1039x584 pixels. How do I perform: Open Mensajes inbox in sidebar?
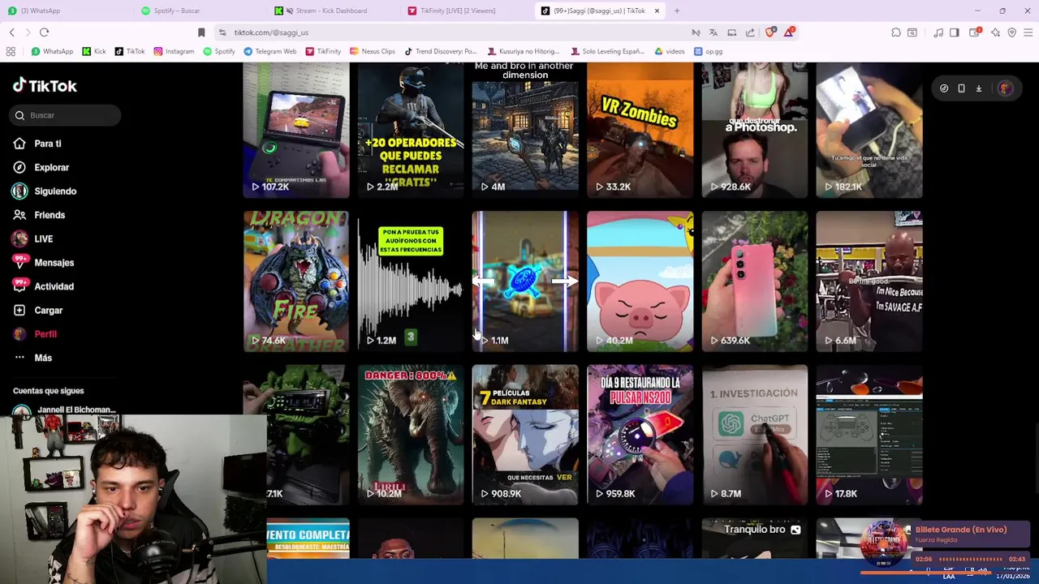43,263
